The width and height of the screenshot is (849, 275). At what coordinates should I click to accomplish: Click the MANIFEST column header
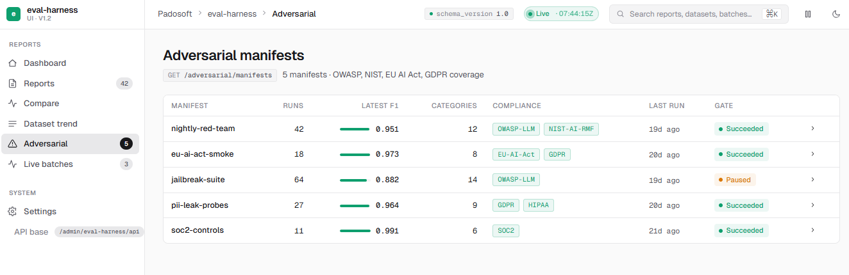coord(190,106)
